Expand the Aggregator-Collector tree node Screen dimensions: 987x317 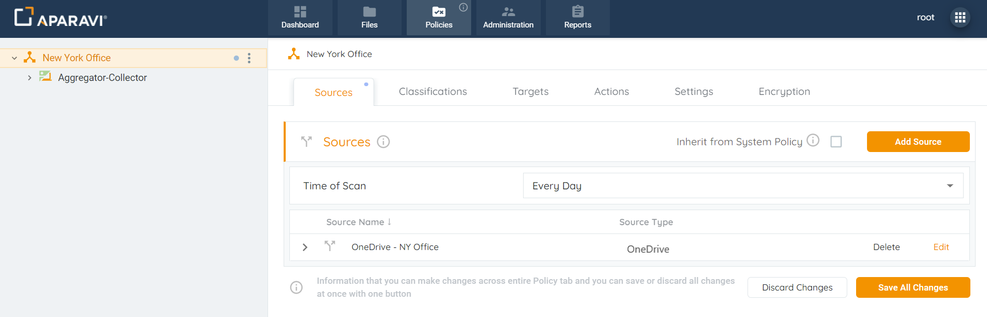[x=30, y=78]
